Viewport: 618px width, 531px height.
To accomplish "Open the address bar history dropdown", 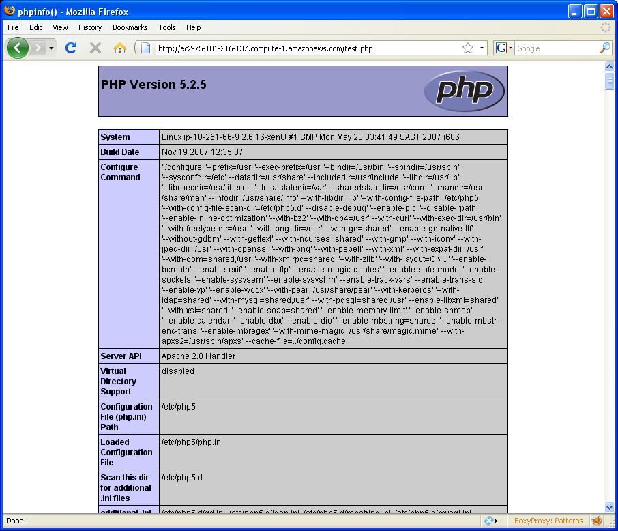I will pyautogui.click(x=482, y=48).
